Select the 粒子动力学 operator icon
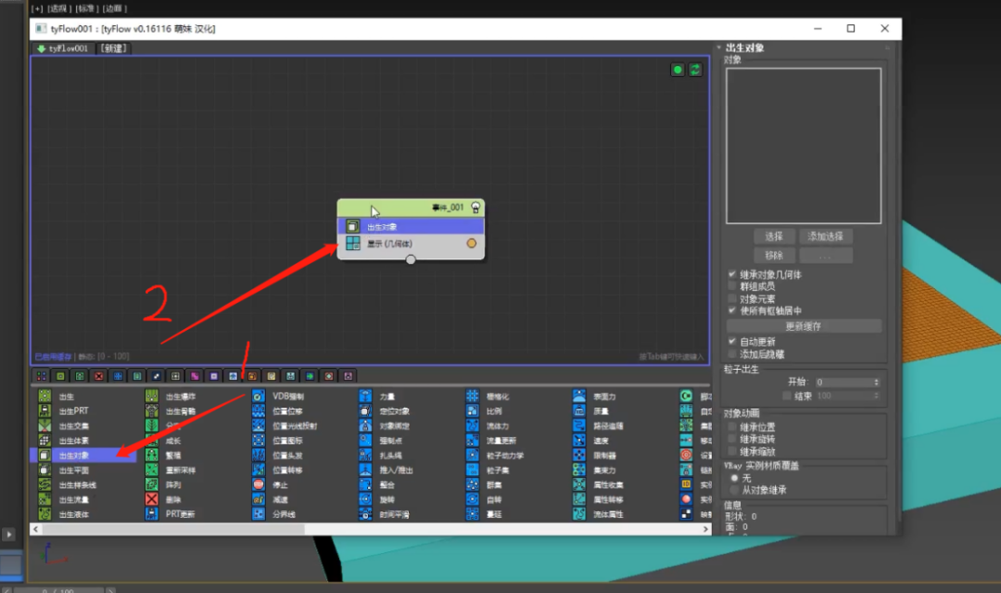This screenshot has height=593, width=1001. click(473, 455)
